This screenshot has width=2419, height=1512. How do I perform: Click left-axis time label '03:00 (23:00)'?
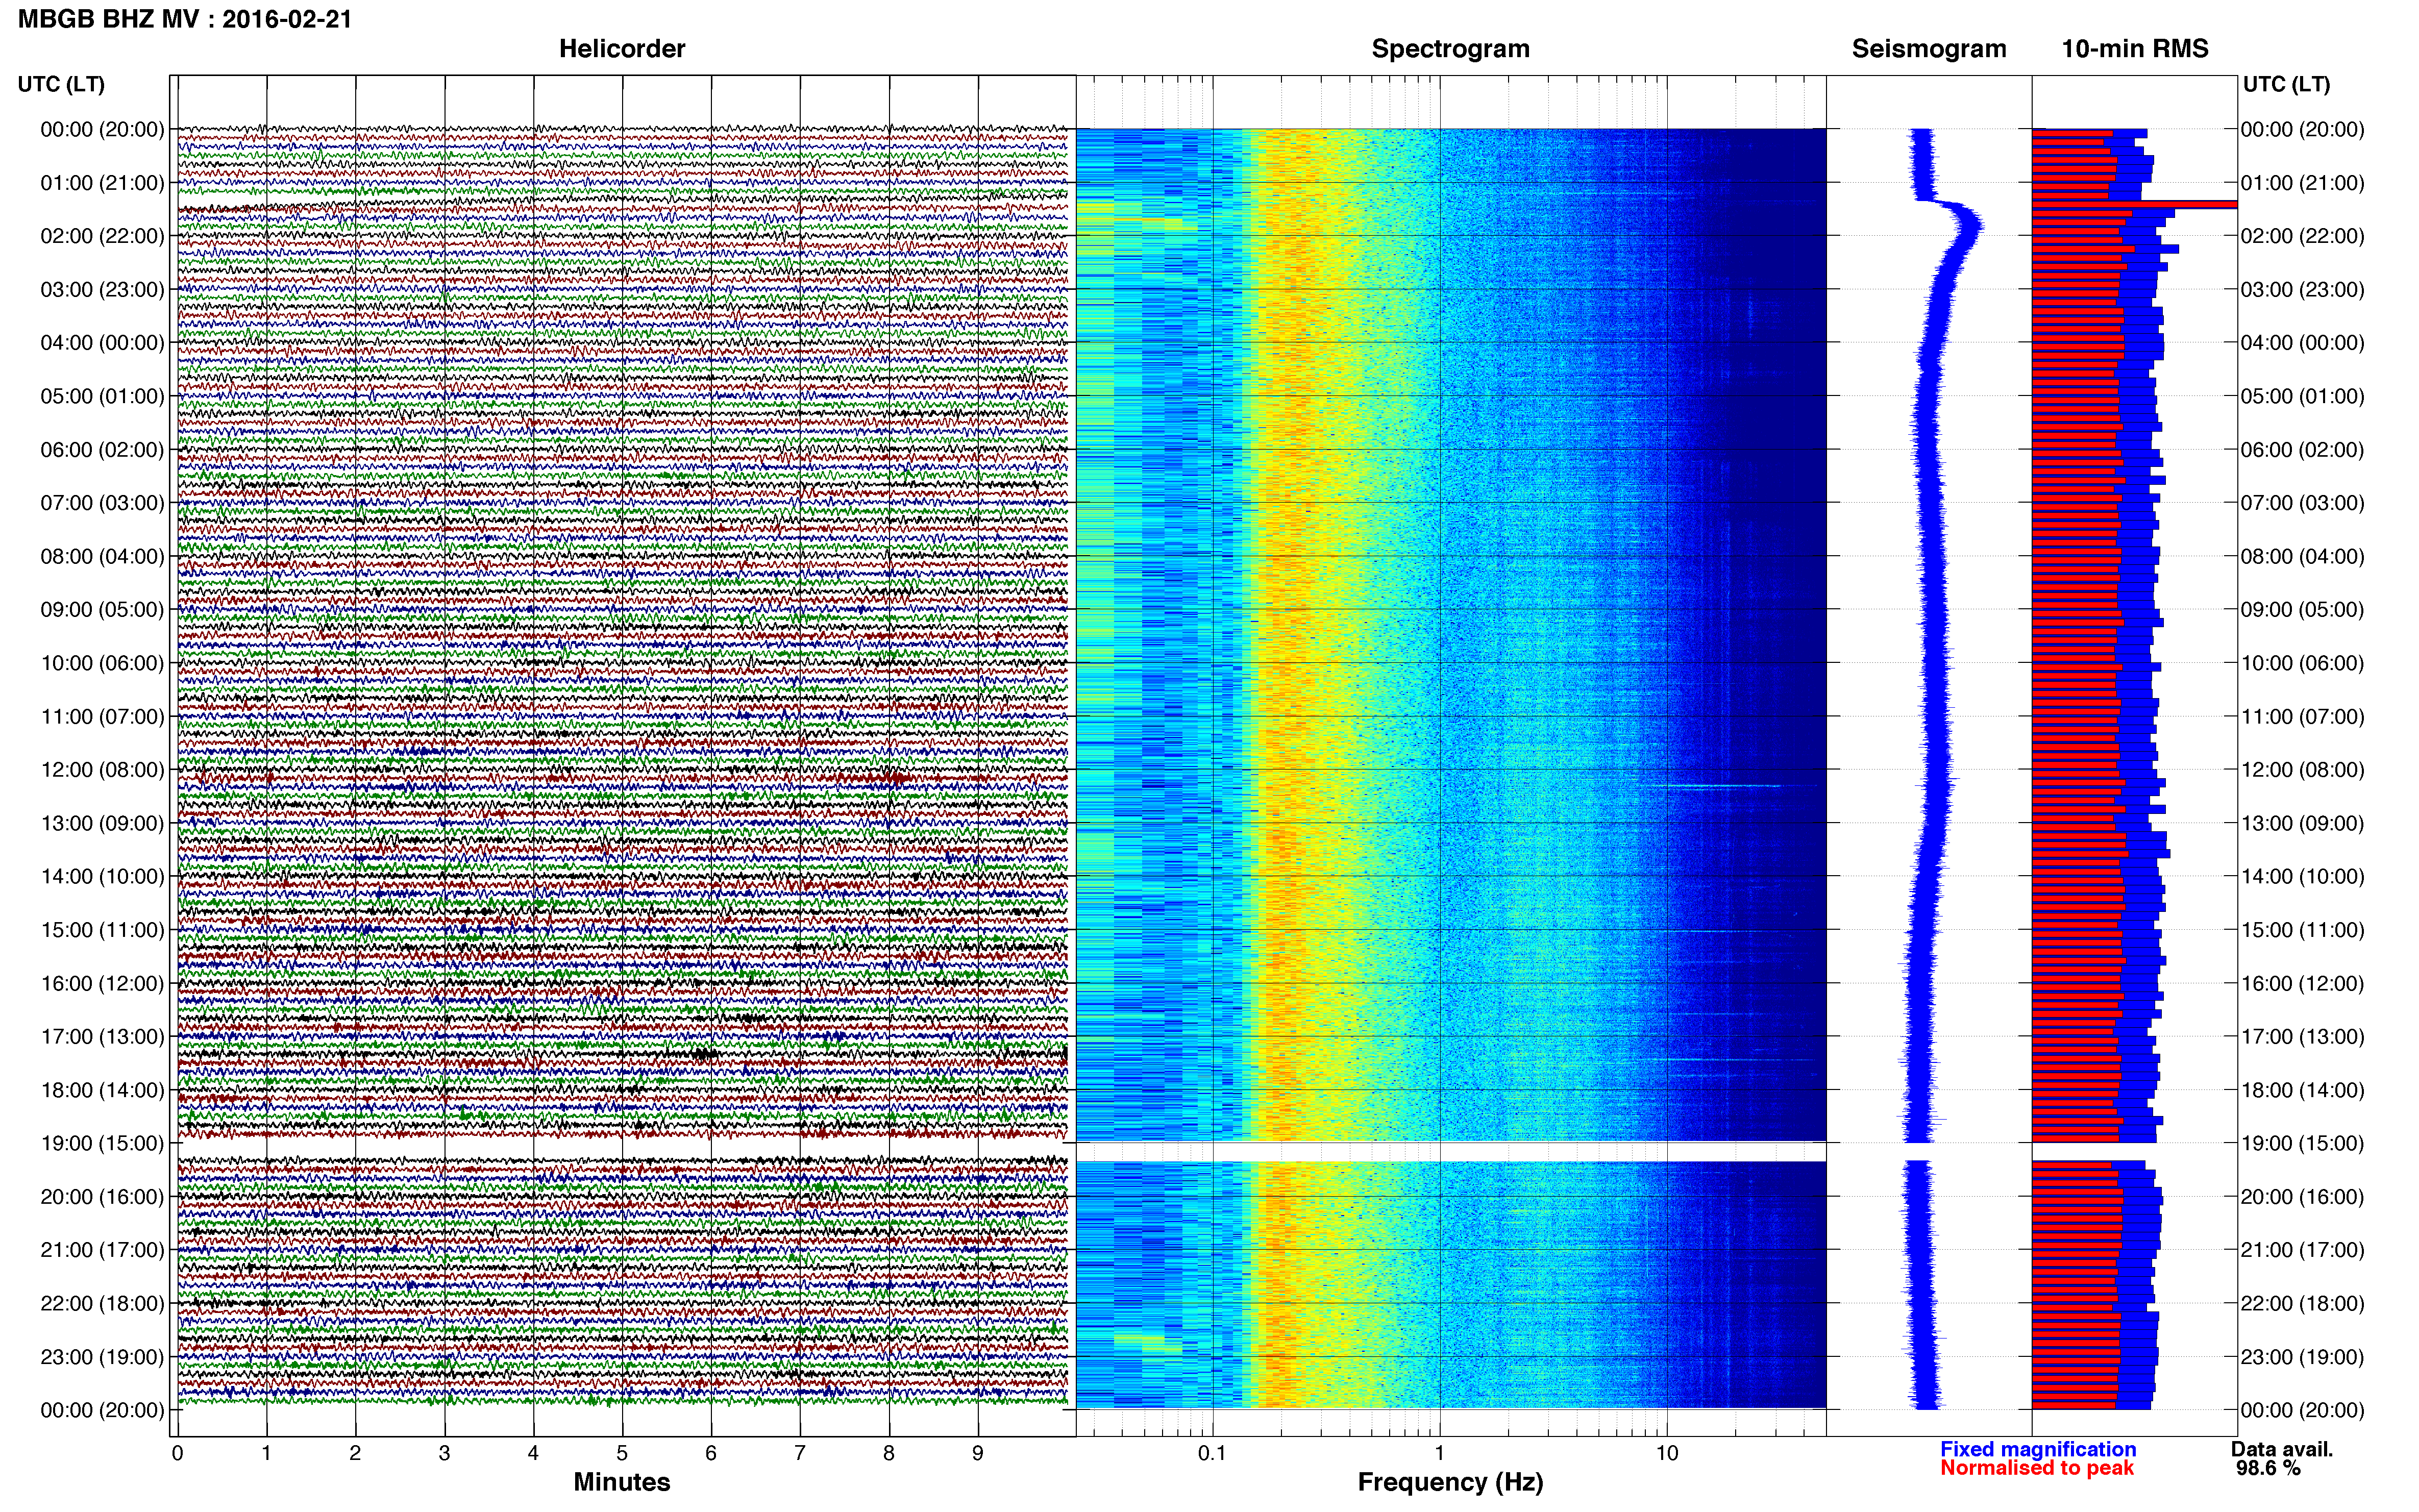tap(102, 290)
